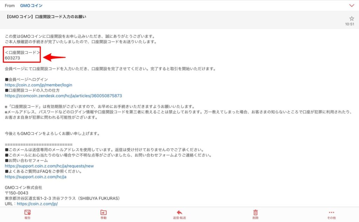Click the ■よくあるご質問はFAQ line
Screen dimensions: 359x222
click(43, 171)
